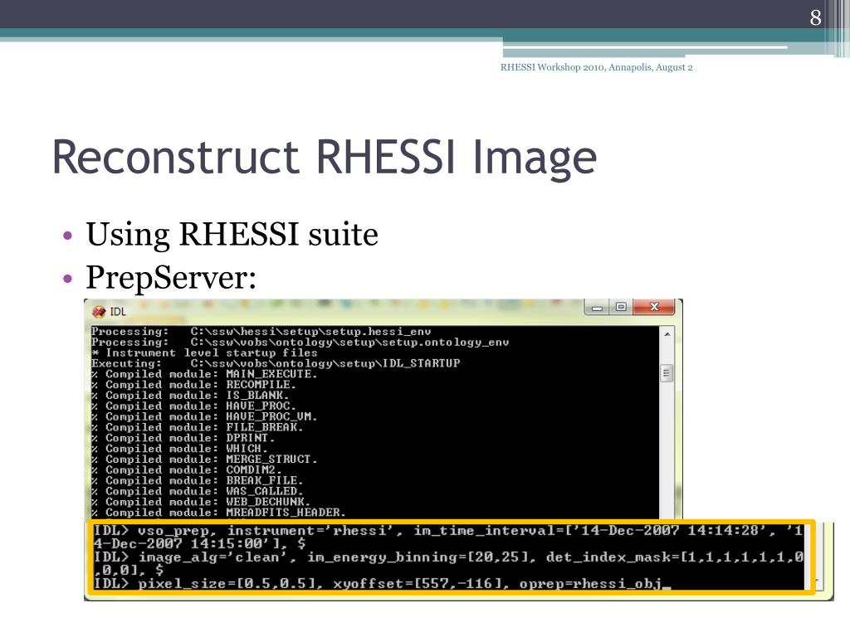This screenshot has height=637, width=850.
Task: Click the scrollbar up arrow in IDL window
Action: pyautogui.click(x=667, y=334)
